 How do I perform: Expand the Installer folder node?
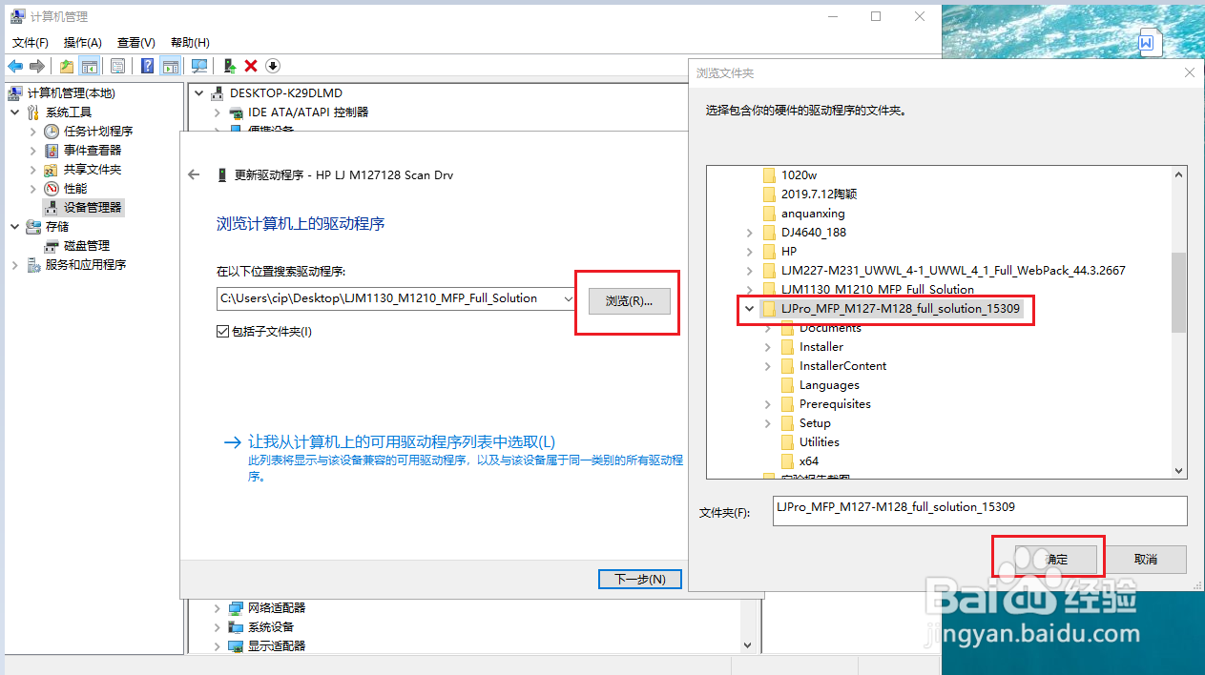(x=768, y=347)
